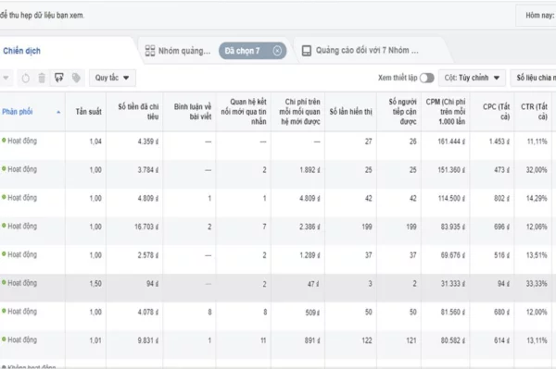Open the 'Nhóm quảng...' tab
The height and width of the screenshot is (369, 556).
184,51
